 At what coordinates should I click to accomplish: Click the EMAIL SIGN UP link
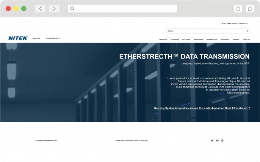232,24
